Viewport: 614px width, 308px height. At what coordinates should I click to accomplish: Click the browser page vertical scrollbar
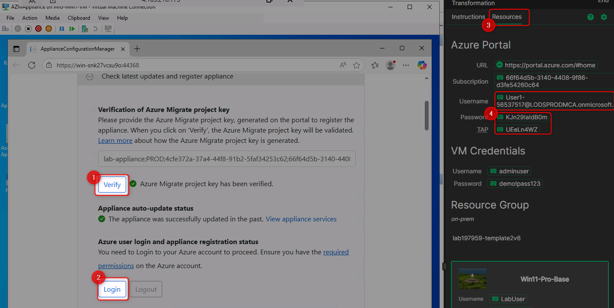tap(426, 116)
